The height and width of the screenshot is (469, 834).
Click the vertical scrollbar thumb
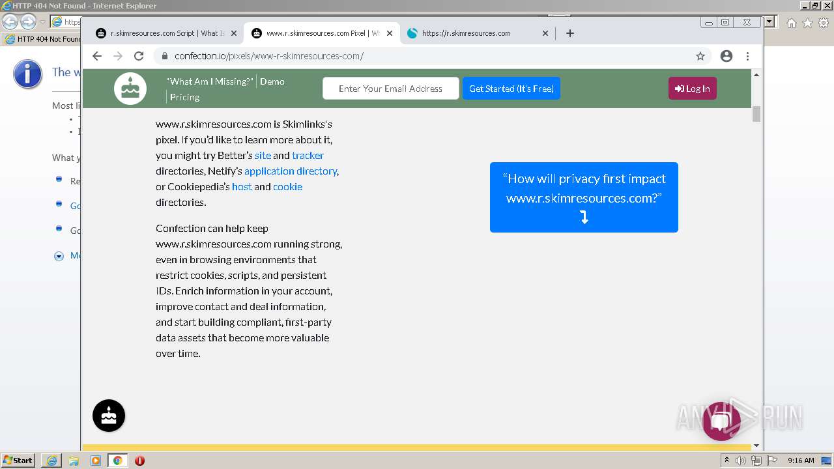(x=756, y=113)
